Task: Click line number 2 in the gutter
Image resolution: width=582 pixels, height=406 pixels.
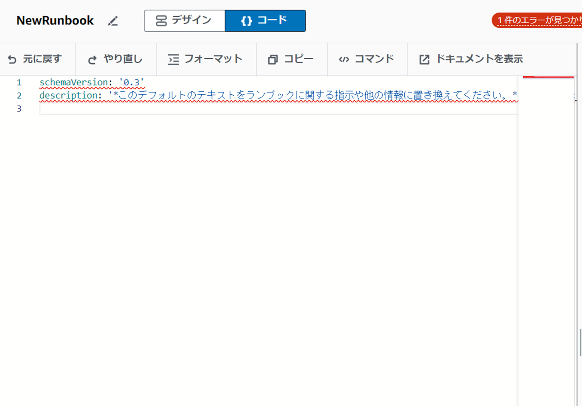Action: pyautogui.click(x=19, y=96)
